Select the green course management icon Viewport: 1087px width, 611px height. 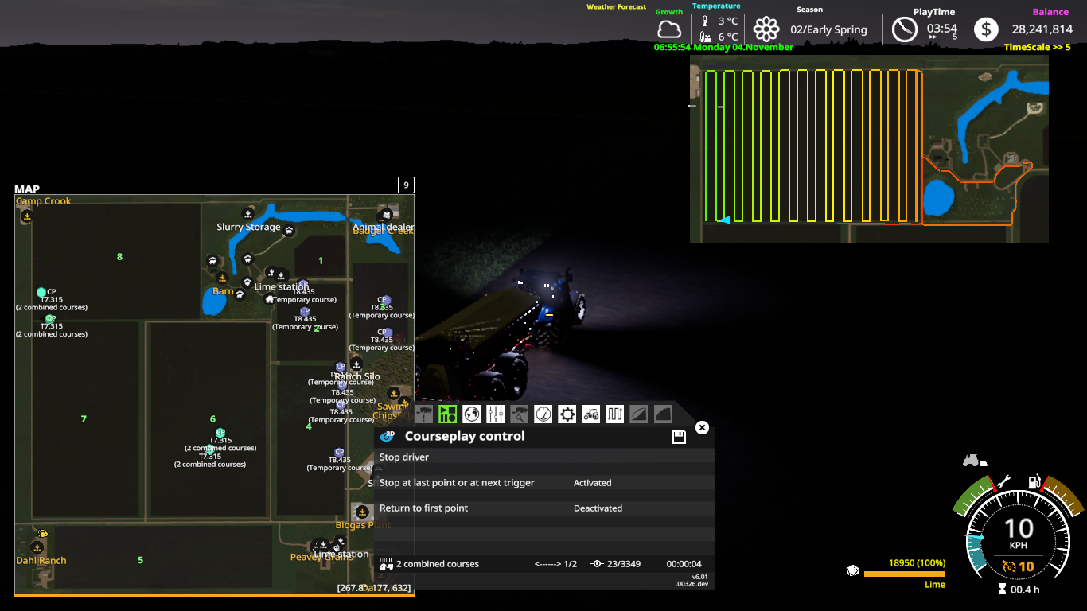click(x=448, y=414)
